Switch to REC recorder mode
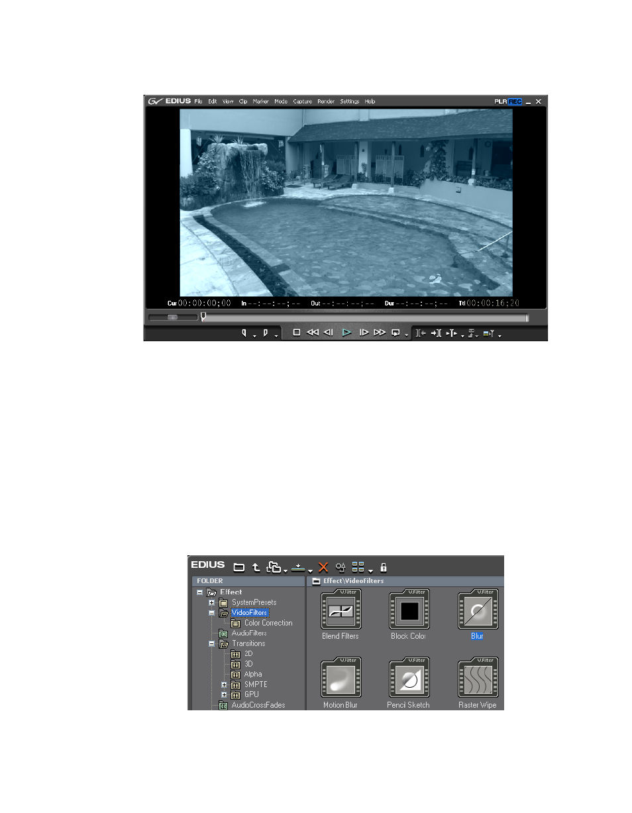This screenshot has width=632, height=813. (x=515, y=101)
